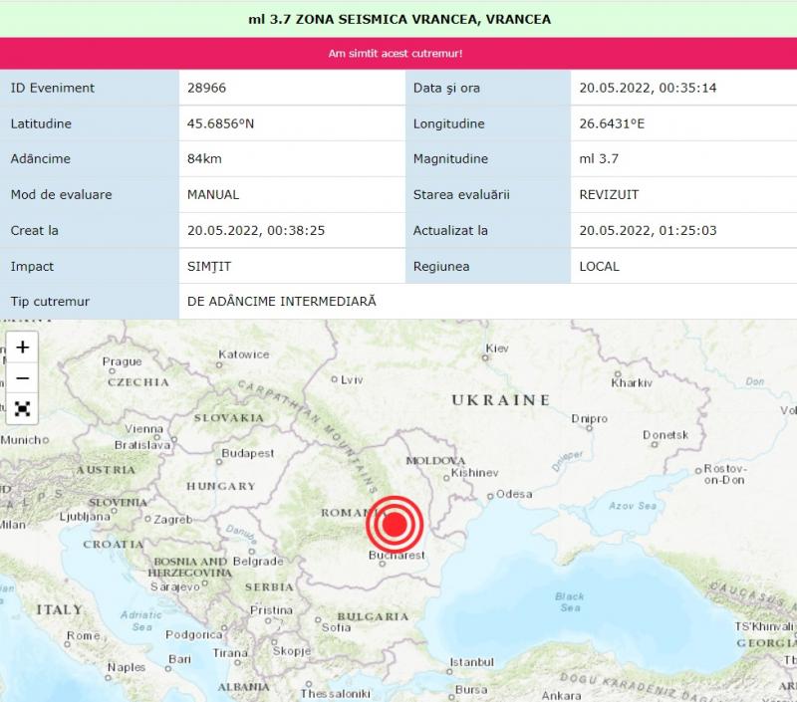
Task: Click the REVIZUIT evaluation status cell
Action: click(683, 194)
